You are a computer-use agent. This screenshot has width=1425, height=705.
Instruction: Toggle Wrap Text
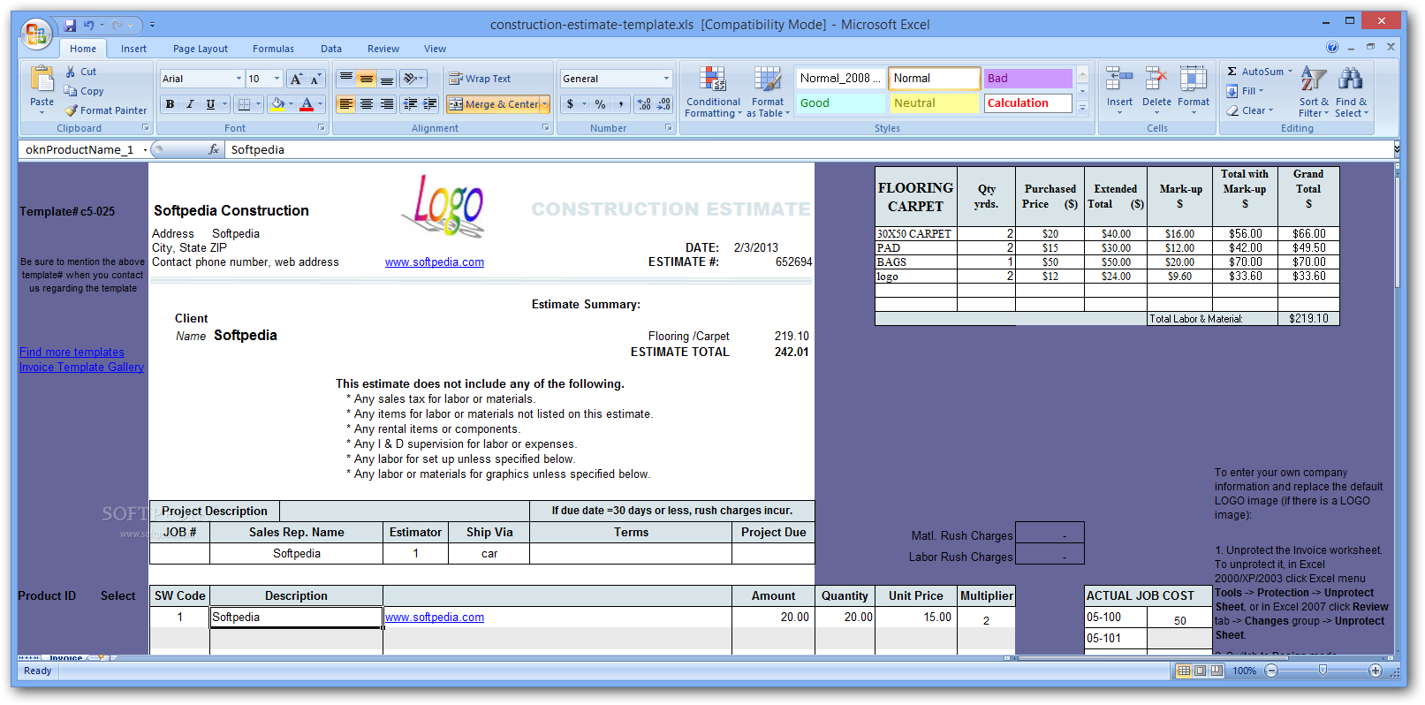[480, 79]
